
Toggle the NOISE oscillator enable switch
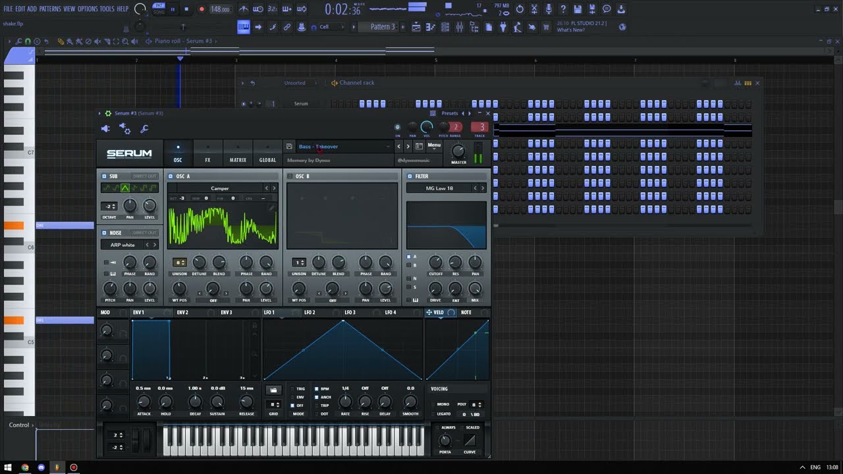point(104,232)
